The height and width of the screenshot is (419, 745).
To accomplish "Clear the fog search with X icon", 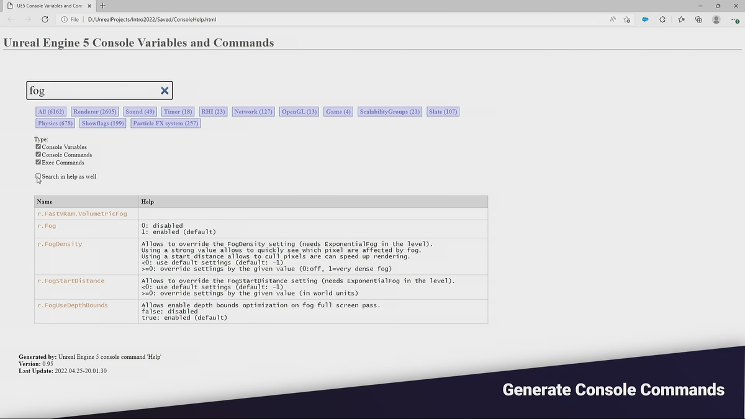I will point(165,91).
